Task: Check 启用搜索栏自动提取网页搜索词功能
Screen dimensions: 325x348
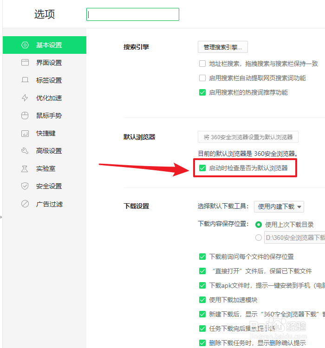Action: coord(202,78)
